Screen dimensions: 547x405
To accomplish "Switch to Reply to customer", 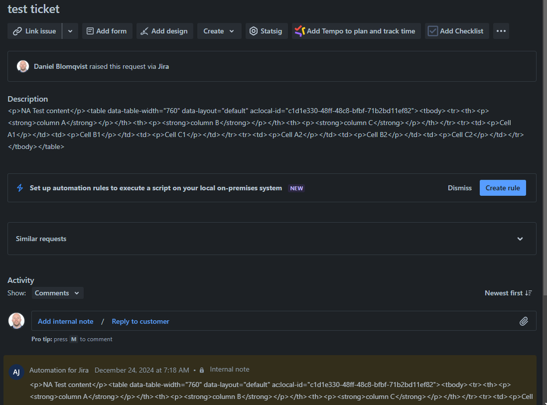I will pyautogui.click(x=140, y=321).
